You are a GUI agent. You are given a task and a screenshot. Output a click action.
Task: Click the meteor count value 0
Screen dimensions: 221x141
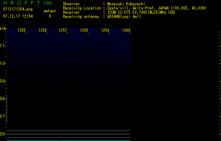tap(50, 16)
